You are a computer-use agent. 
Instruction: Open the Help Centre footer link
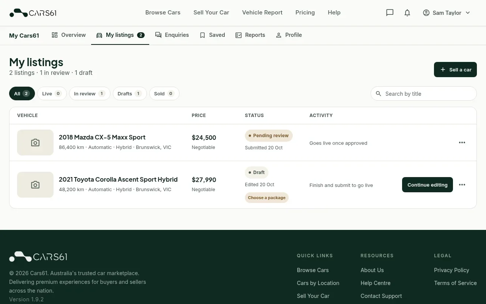click(x=376, y=283)
